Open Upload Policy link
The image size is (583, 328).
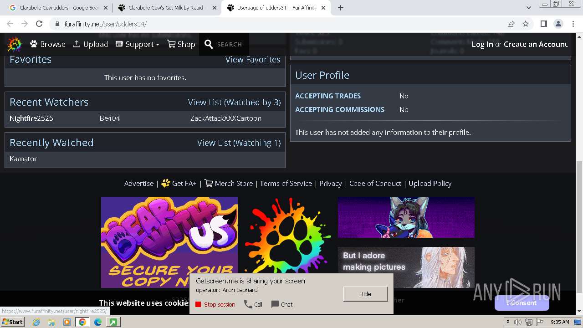(x=430, y=183)
